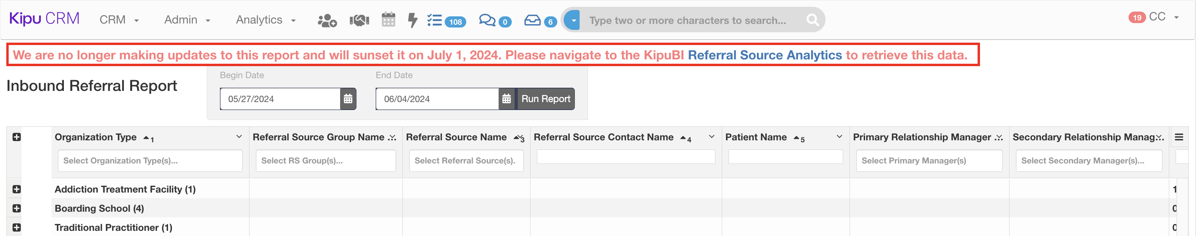The height and width of the screenshot is (236, 1196).
Task: Open the handshake referrals icon
Action: click(x=359, y=20)
